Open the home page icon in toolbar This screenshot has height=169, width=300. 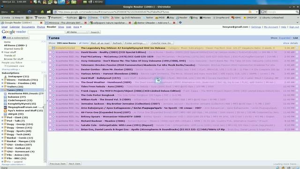[x=42, y=12]
